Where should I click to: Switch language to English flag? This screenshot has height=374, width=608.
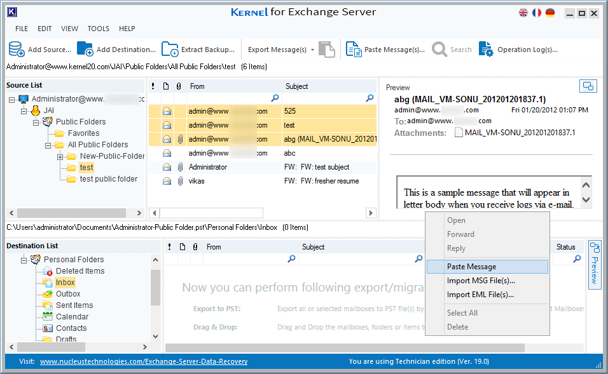pos(523,13)
